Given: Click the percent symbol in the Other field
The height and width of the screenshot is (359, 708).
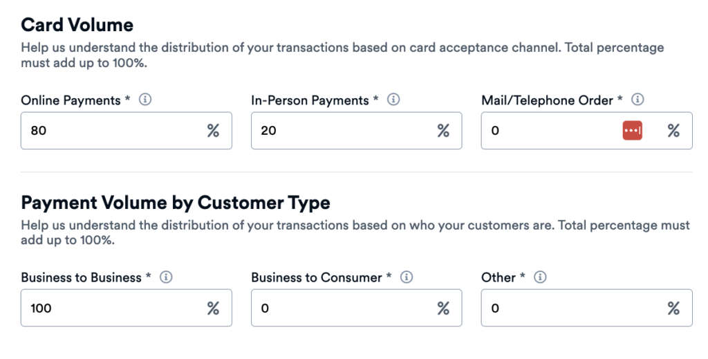Looking at the screenshot, I should click(x=673, y=308).
